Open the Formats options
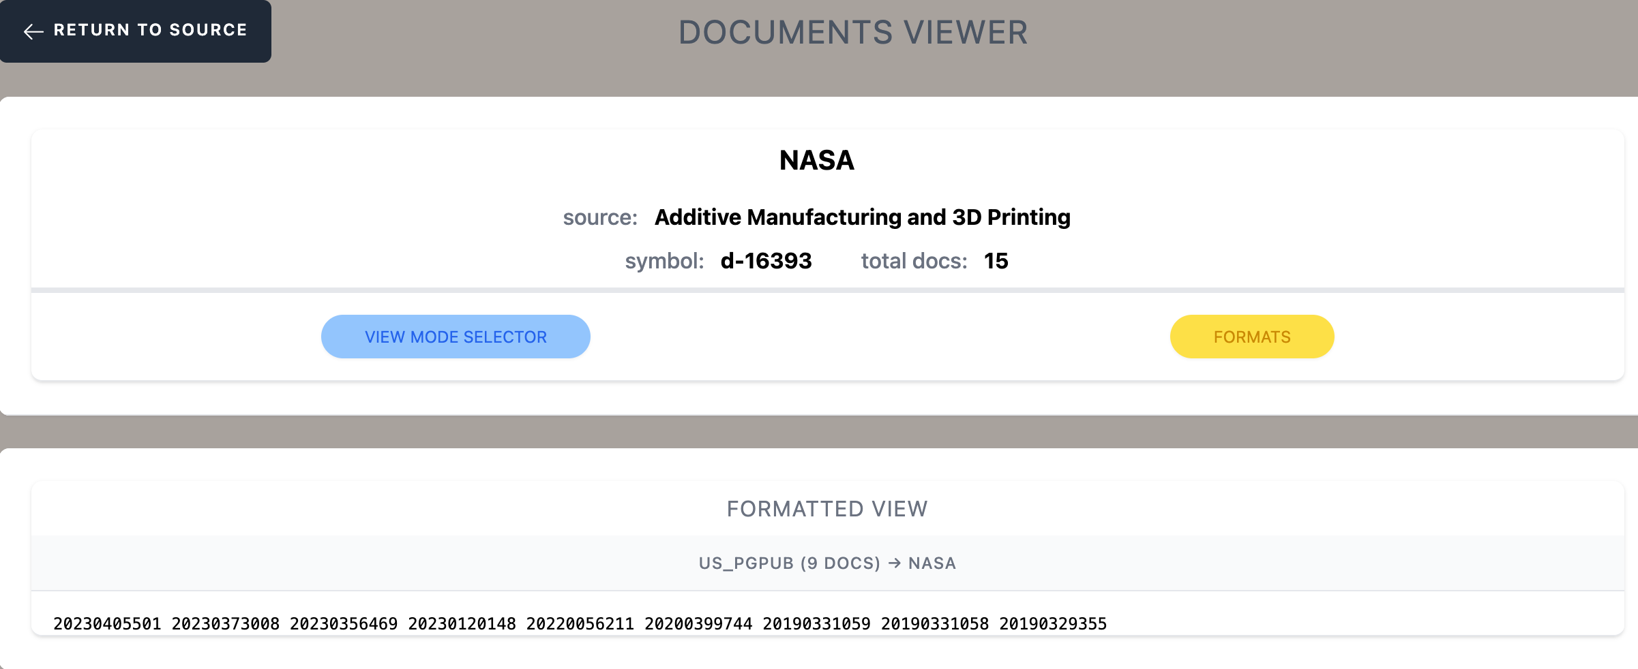Image resolution: width=1638 pixels, height=669 pixels. [1251, 336]
